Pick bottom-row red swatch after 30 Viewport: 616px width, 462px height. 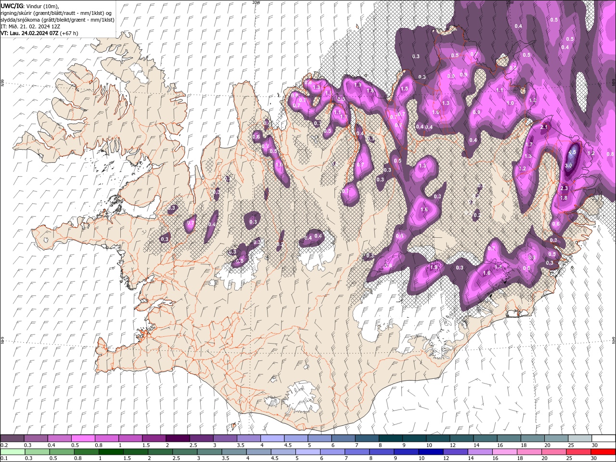pyautogui.click(x=603, y=452)
